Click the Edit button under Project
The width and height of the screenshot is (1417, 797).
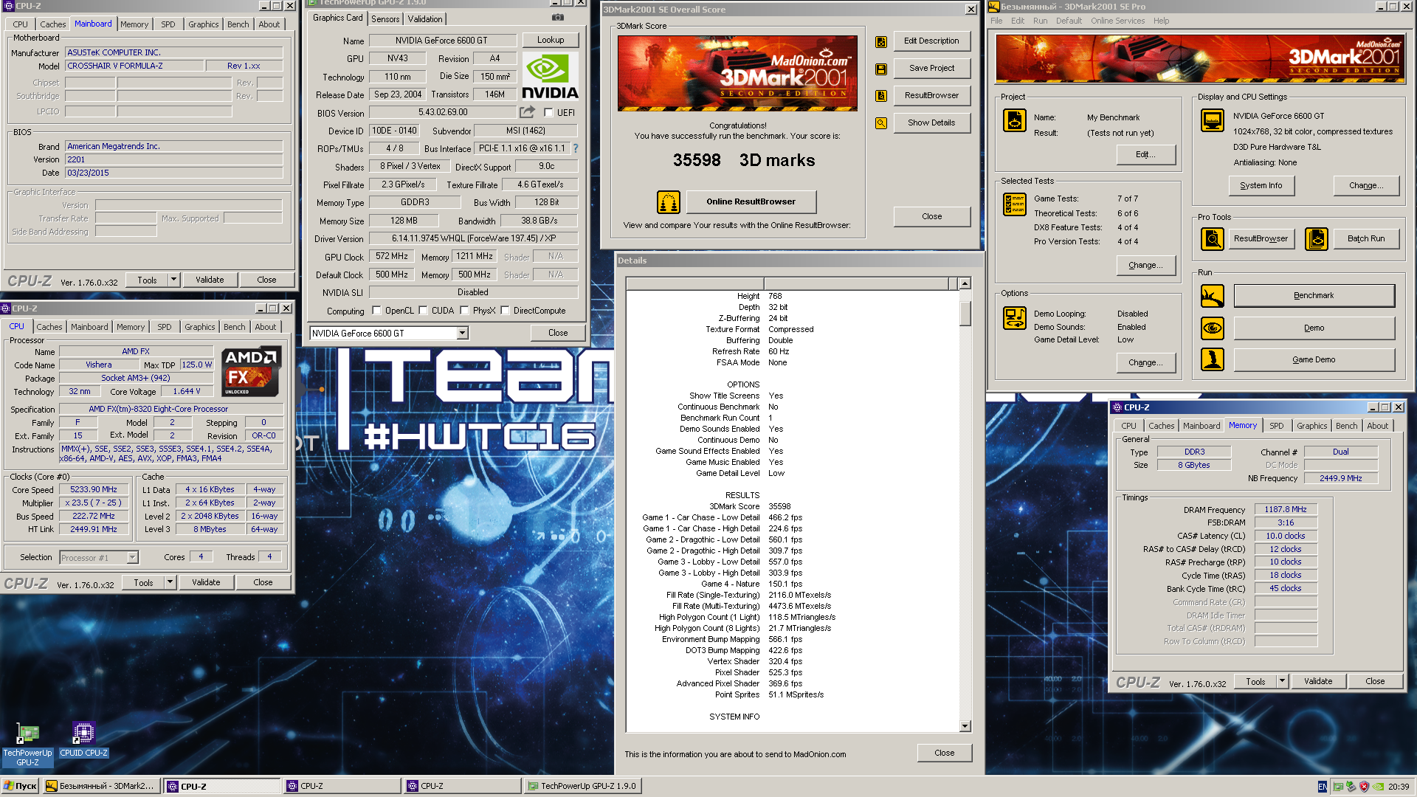click(1145, 154)
